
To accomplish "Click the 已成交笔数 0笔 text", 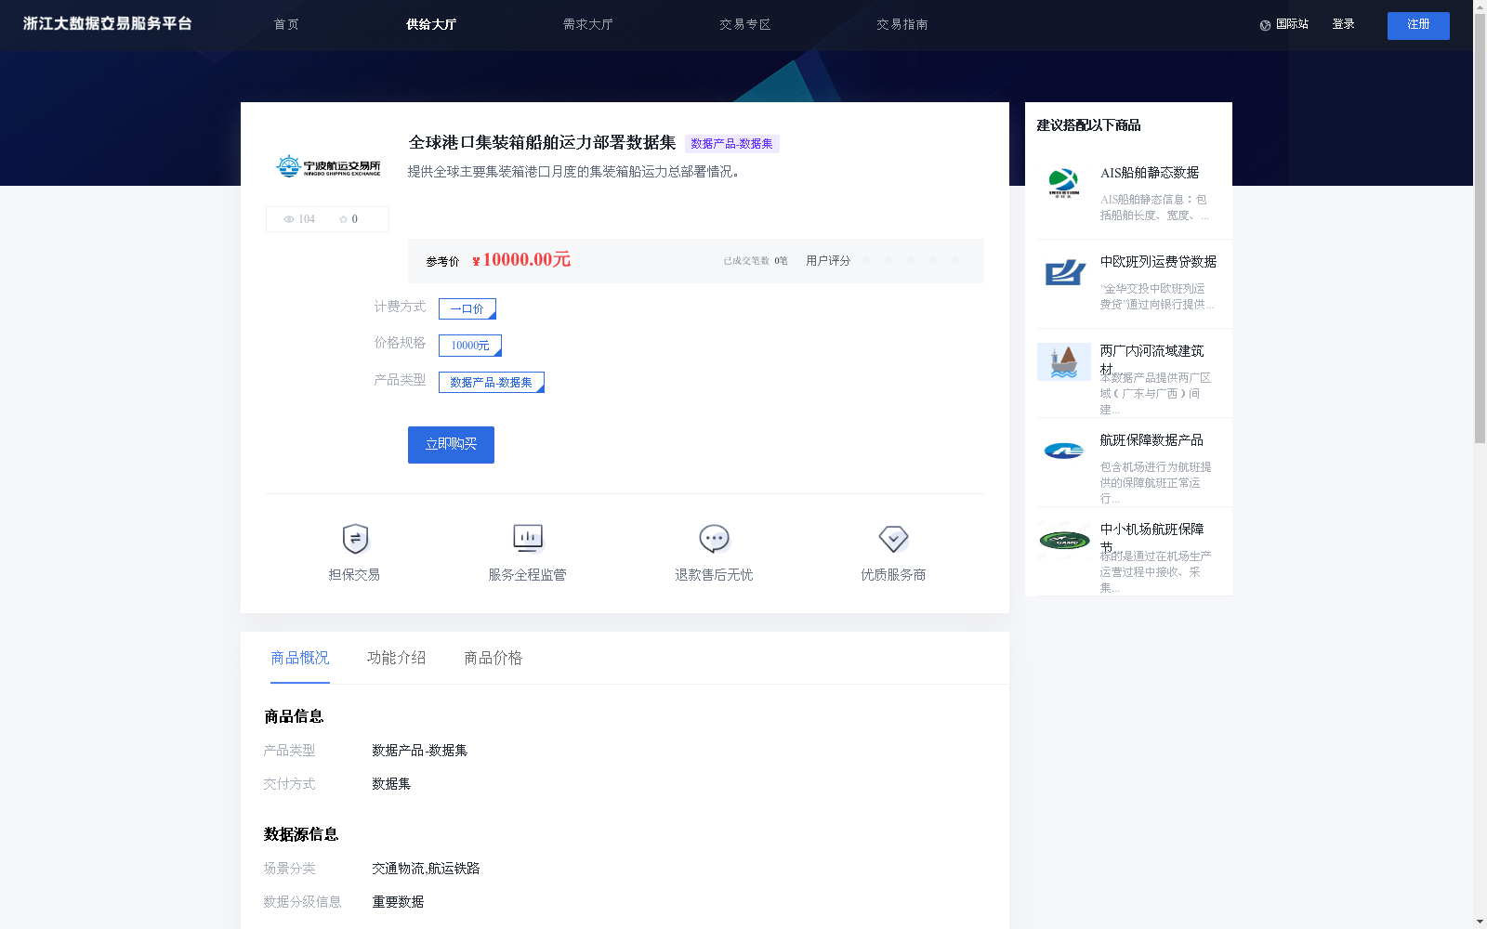I will 756,261.
